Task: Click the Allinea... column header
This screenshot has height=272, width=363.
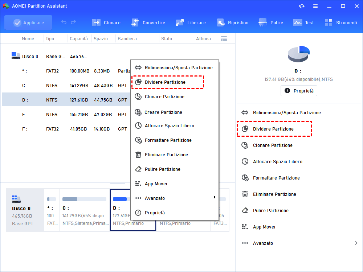Action: tap(205, 39)
